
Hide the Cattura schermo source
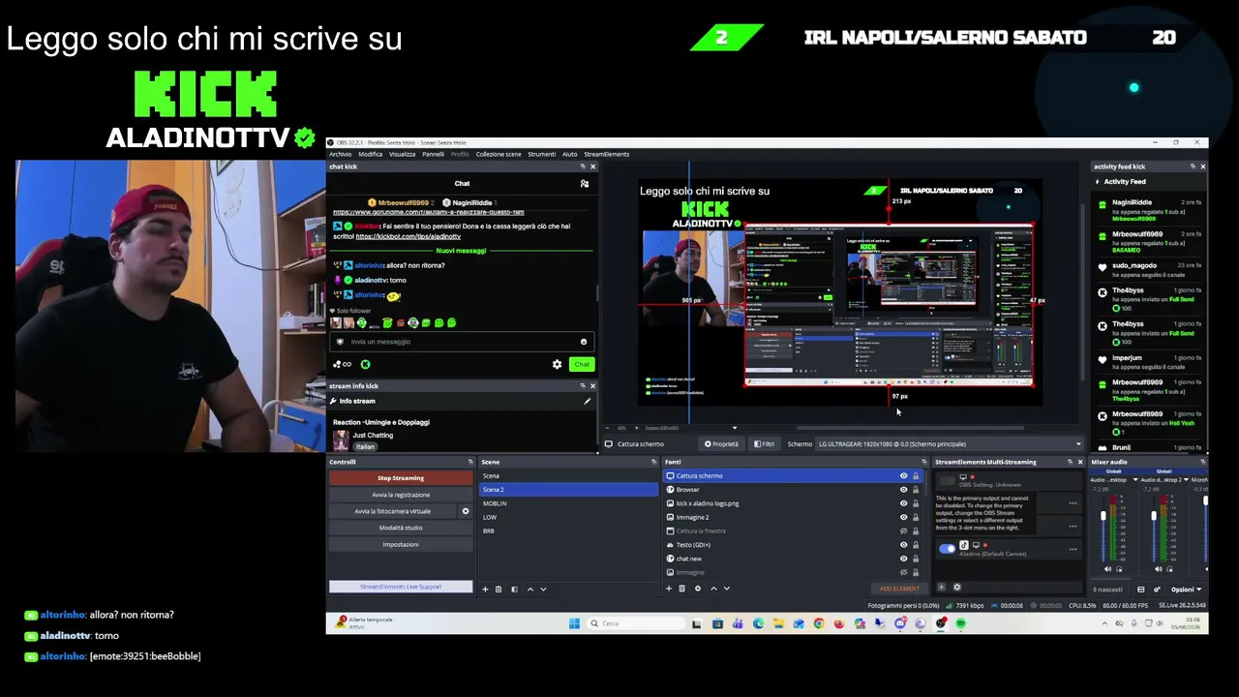tap(903, 476)
